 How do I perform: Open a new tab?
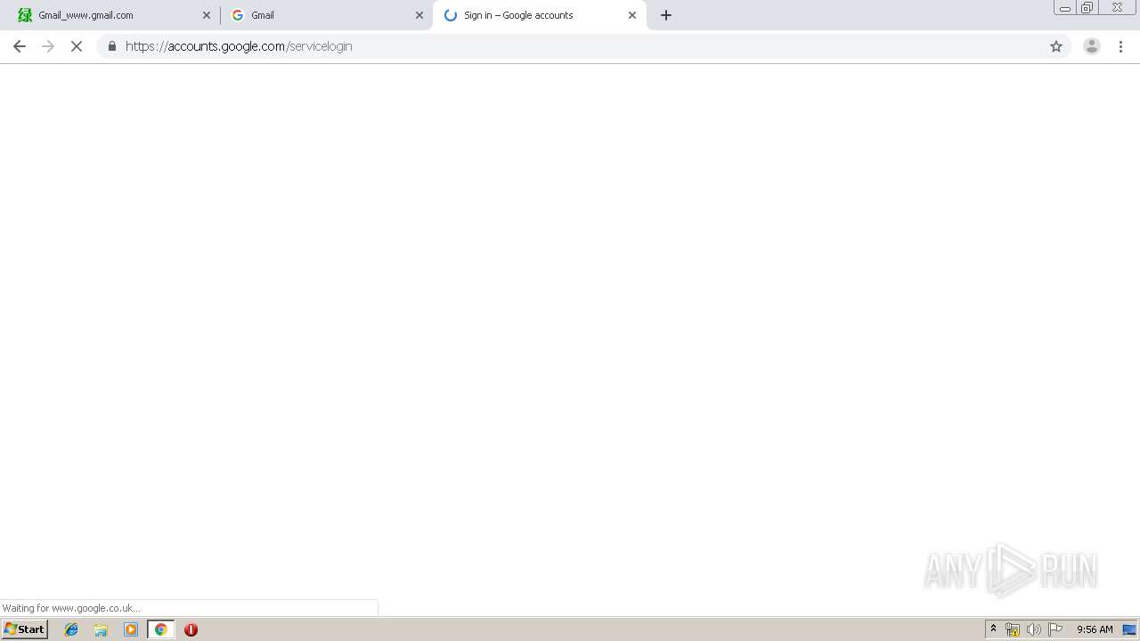point(666,15)
